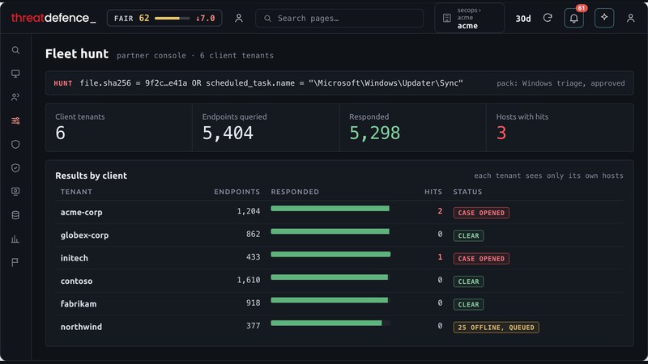Click the northwind responded progress bar
The image size is (648, 364).
[x=330, y=323]
